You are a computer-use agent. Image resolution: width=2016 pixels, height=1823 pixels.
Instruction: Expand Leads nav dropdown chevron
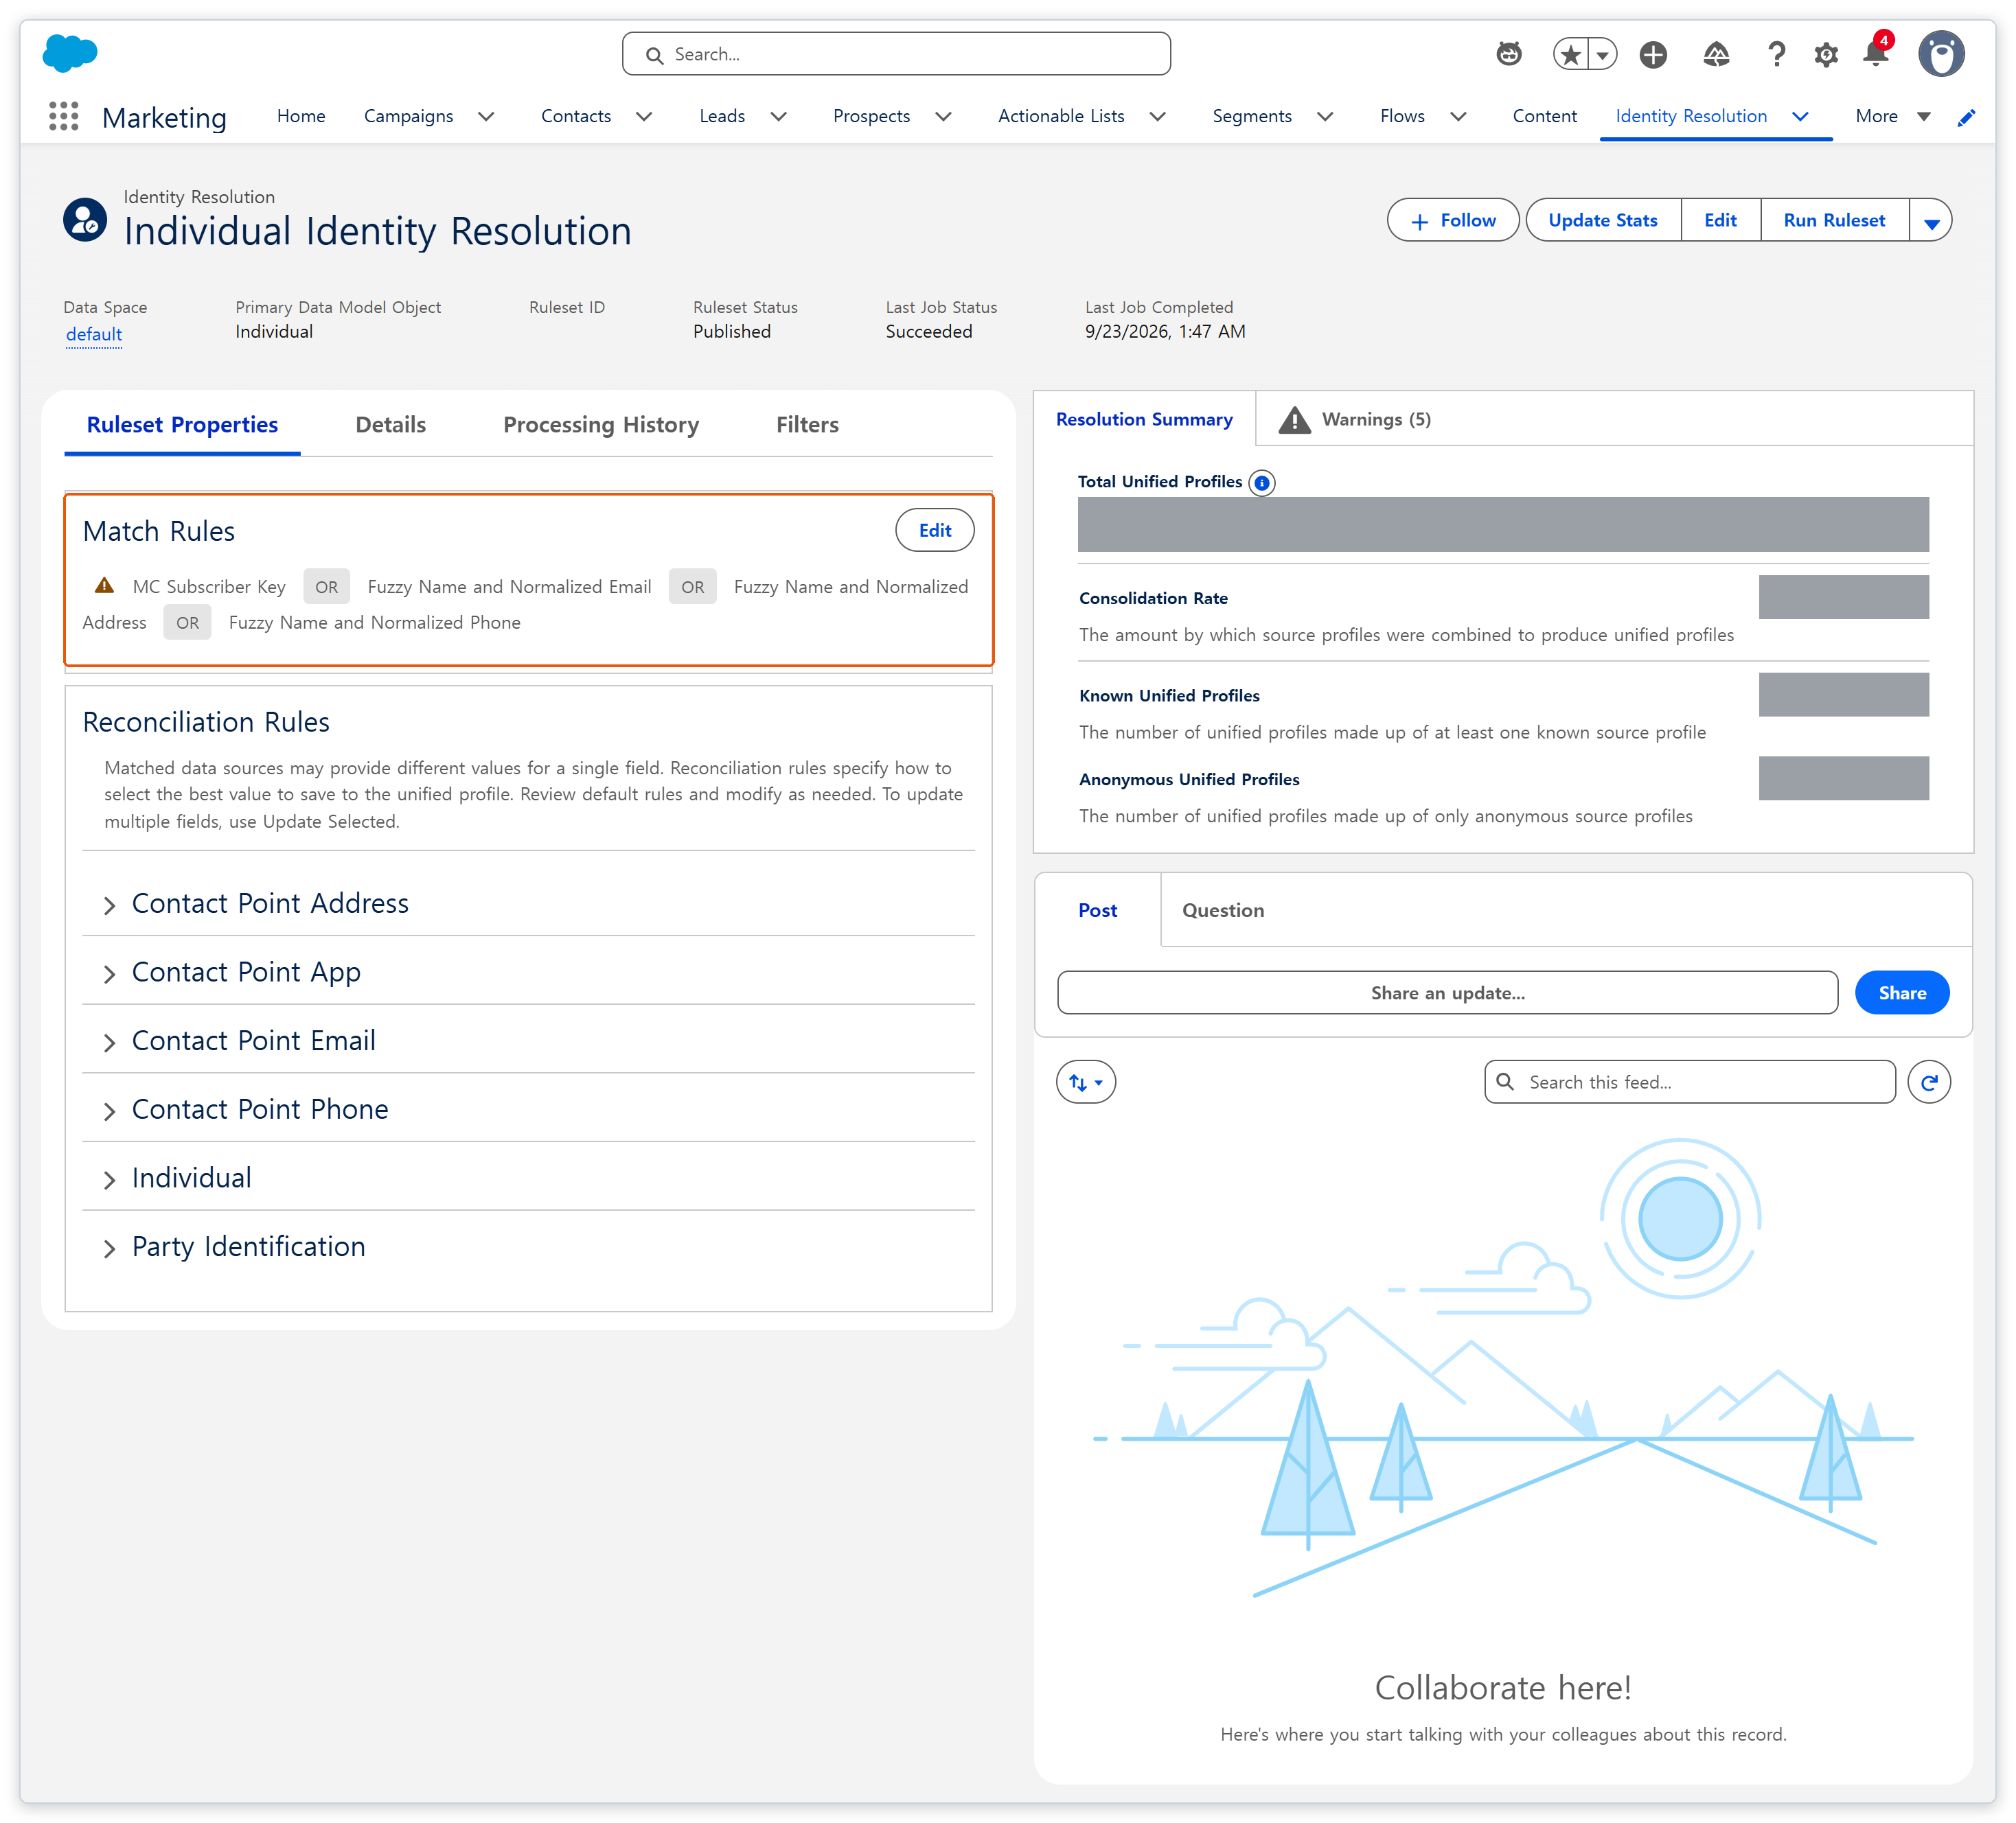[x=778, y=116]
